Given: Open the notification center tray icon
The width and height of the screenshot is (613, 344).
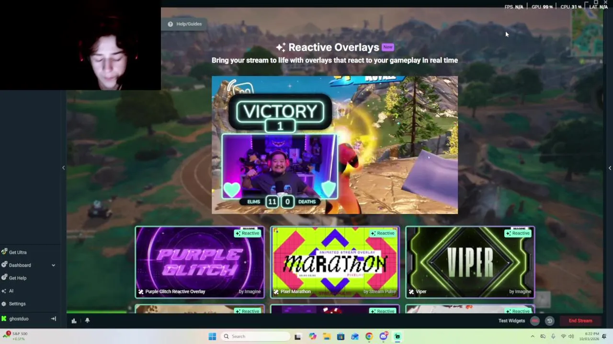Looking at the screenshot, I should pos(605,336).
